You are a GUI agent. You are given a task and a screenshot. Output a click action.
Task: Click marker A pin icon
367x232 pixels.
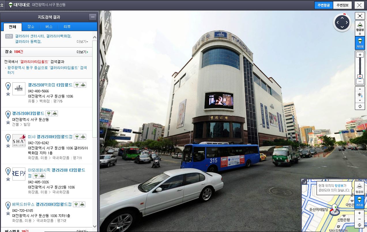click(8, 86)
